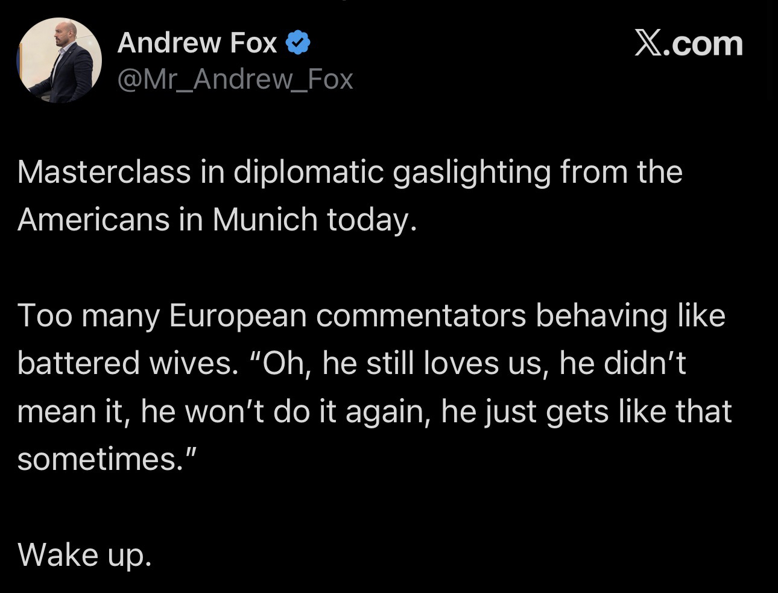Click the word "today." in the tweet
778x593 pixels.
point(372,219)
